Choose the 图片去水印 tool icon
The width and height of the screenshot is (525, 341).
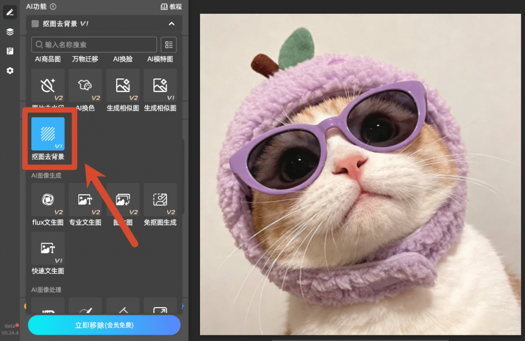click(48, 86)
